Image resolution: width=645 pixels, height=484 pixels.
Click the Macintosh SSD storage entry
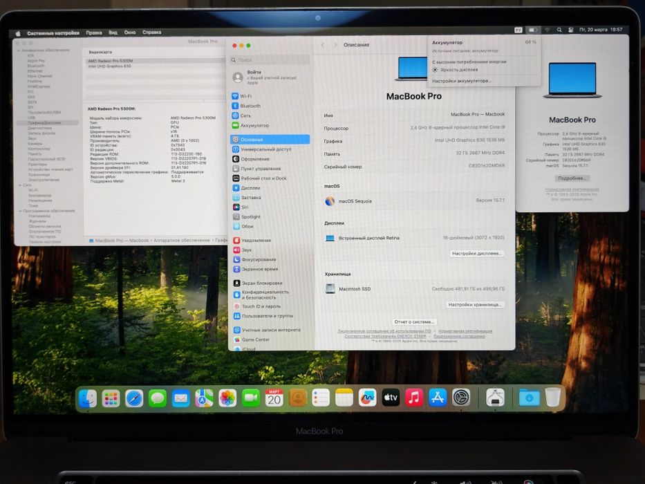[414, 289]
